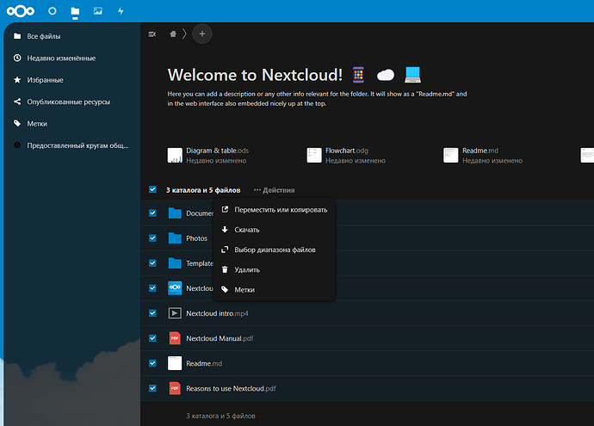
Task: Click the video icon of Nextcloud intro.mp4
Action: (175, 313)
